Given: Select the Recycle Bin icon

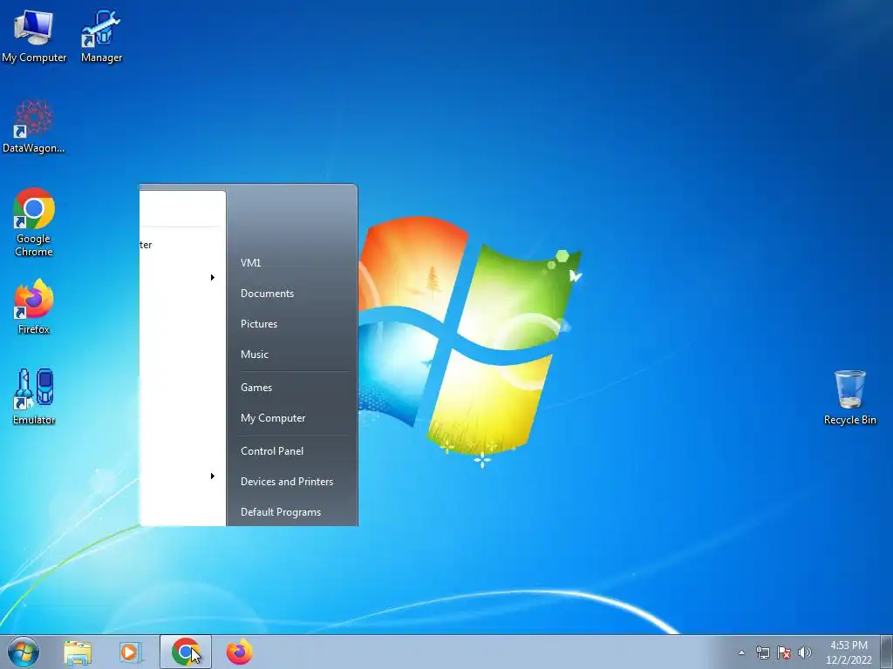Looking at the screenshot, I should pos(849,397).
